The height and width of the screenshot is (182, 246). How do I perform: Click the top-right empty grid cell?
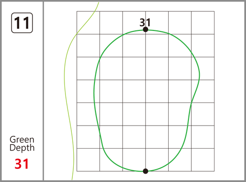[203, 23]
